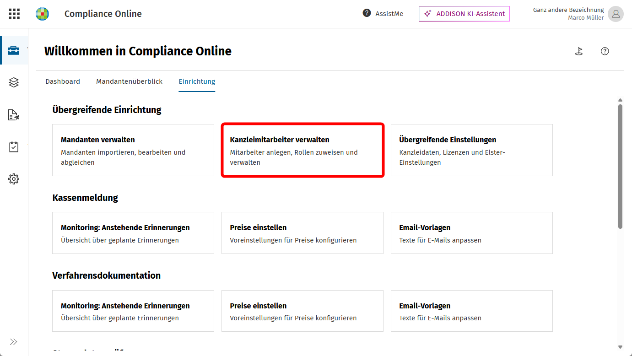Image resolution: width=632 pixels, height=356 pixels.
Task: Select the Einrichtung tab
Action: (197, 81)
